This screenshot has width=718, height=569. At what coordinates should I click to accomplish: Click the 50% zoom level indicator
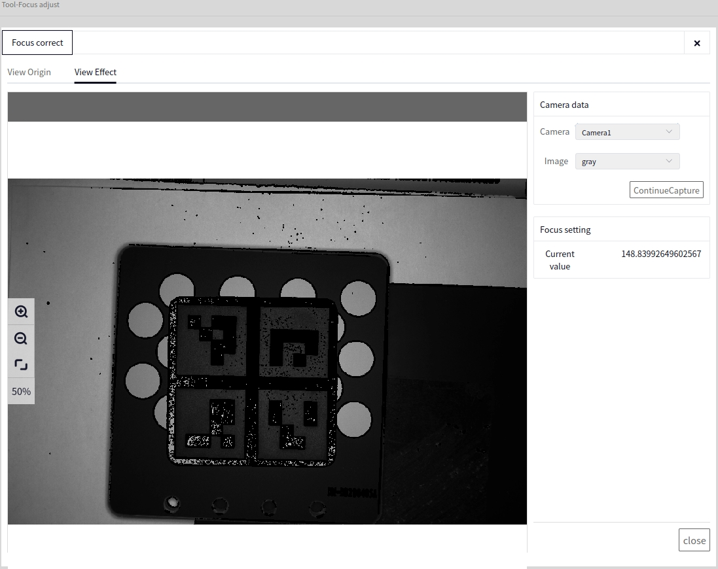21,392
